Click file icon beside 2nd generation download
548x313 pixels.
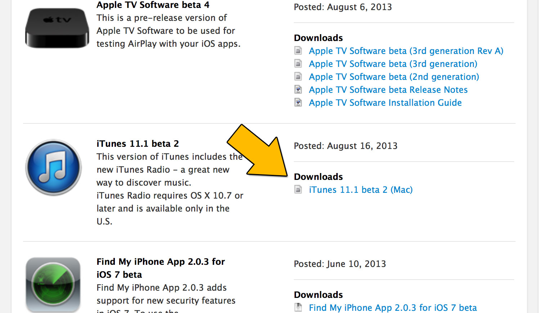pos(298,77)
